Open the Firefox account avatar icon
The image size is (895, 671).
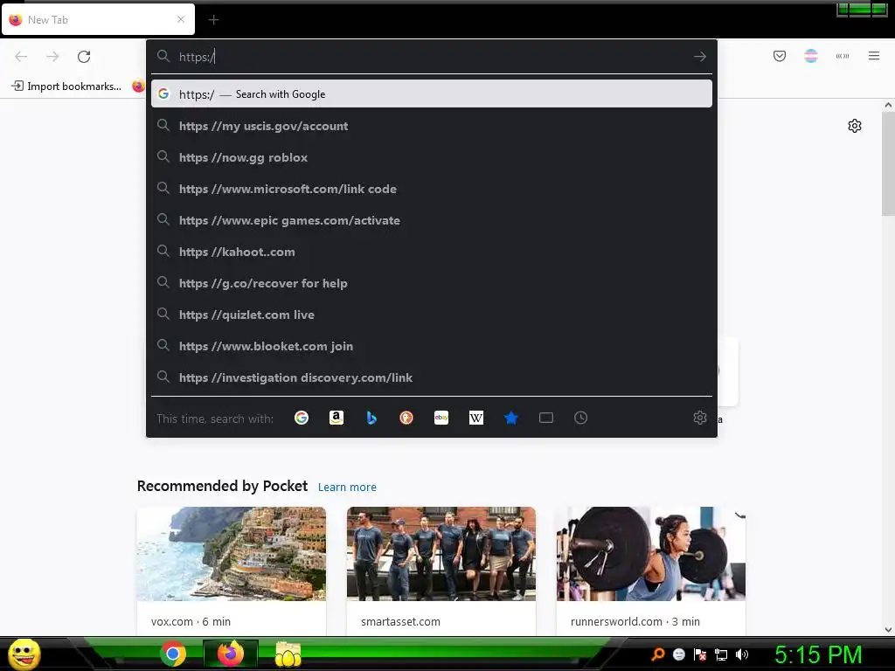811,56
